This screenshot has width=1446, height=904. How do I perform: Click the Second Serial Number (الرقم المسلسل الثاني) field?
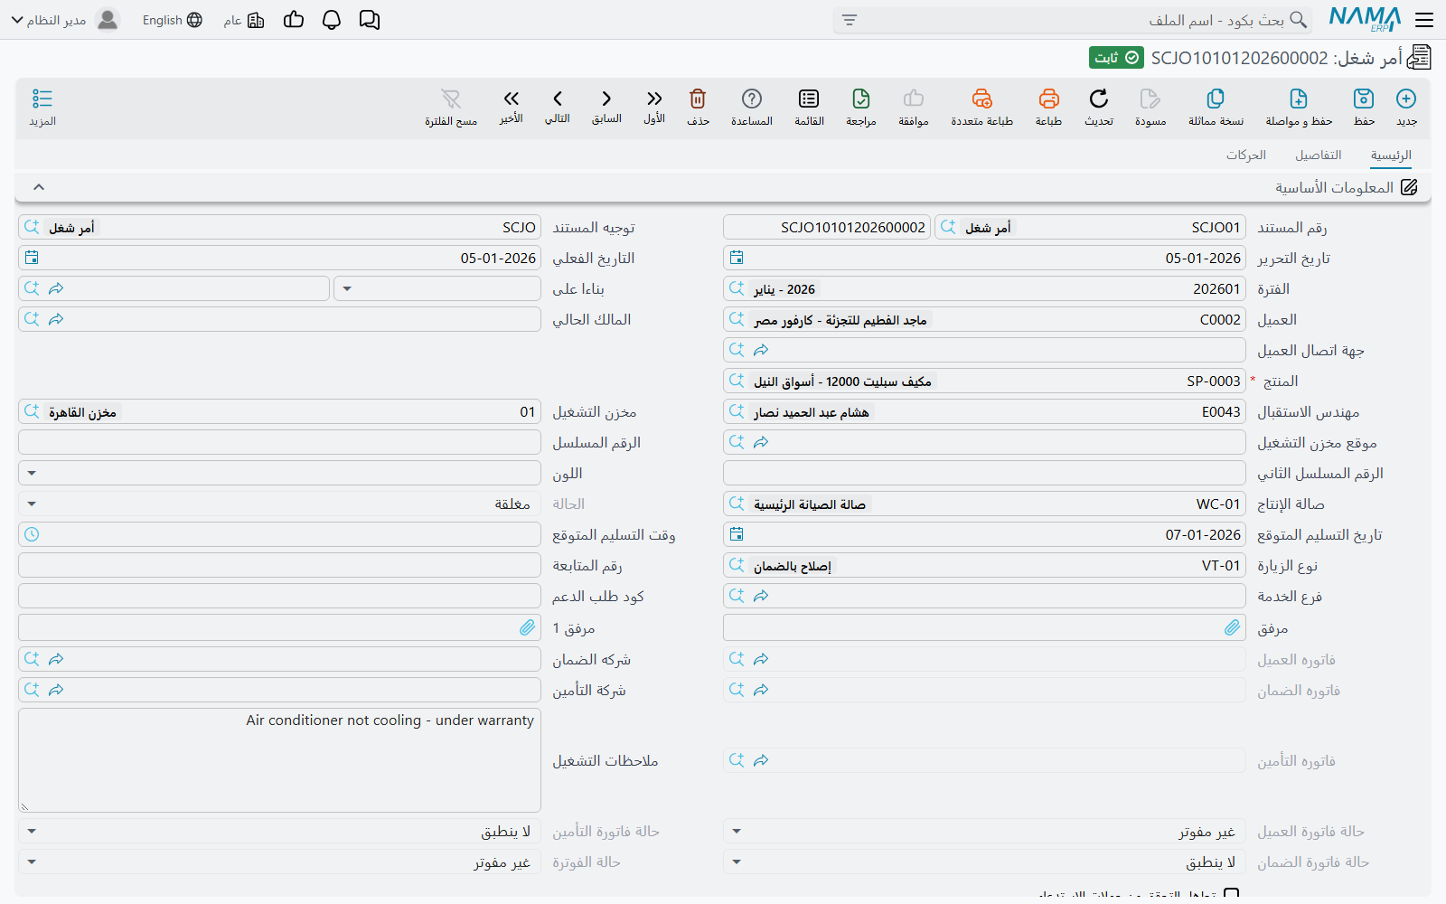(984, 473)
